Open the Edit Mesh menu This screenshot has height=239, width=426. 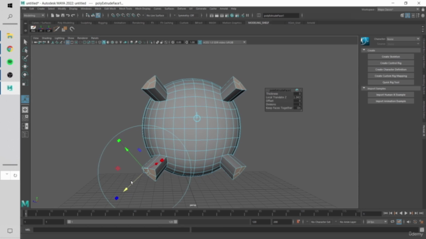coord(110,9)
